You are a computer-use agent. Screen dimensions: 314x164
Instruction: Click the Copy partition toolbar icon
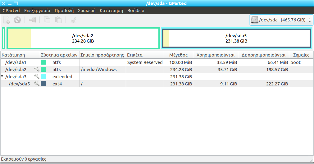coord(47,20)
